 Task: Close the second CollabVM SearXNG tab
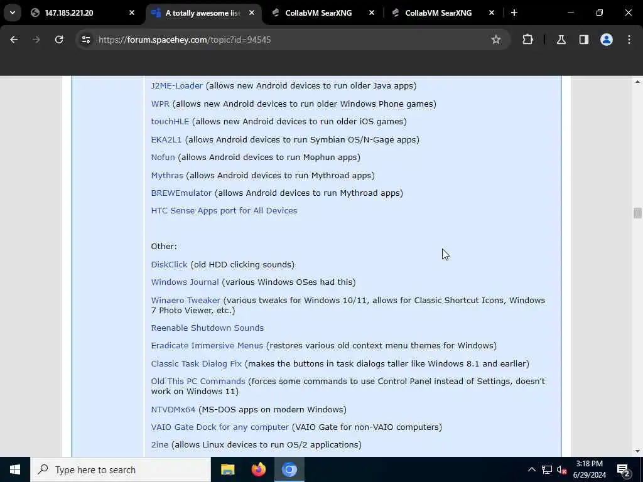click(492, 13)
